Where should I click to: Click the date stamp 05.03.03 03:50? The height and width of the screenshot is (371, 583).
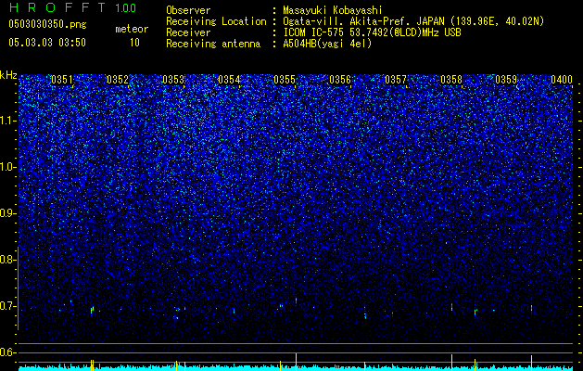47,43
